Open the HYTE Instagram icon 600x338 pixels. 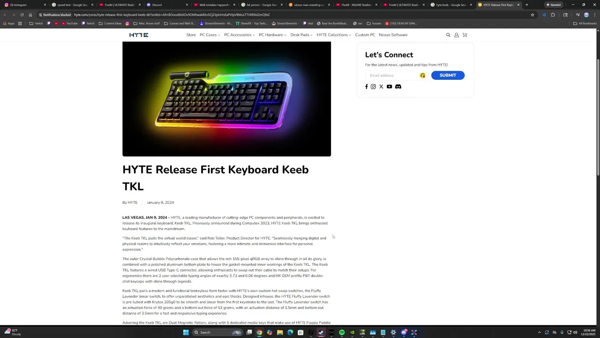pos(373,86)
